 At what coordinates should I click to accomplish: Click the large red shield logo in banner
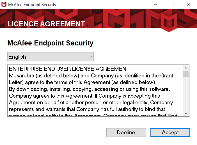pyautogui.click(x=169, y=23)
